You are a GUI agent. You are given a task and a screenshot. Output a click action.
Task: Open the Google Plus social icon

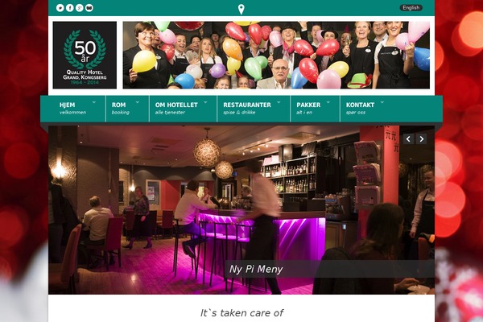click(80, 8)
